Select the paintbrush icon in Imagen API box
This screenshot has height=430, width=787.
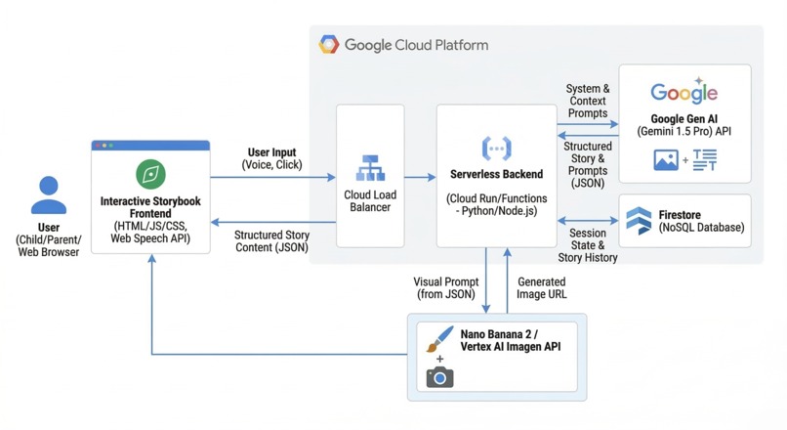point(439,339)
